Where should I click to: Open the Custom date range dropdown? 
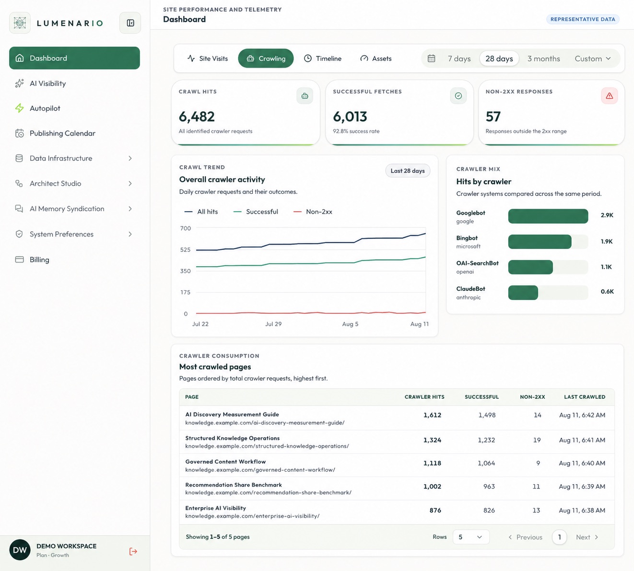click(x=593, y=59)
